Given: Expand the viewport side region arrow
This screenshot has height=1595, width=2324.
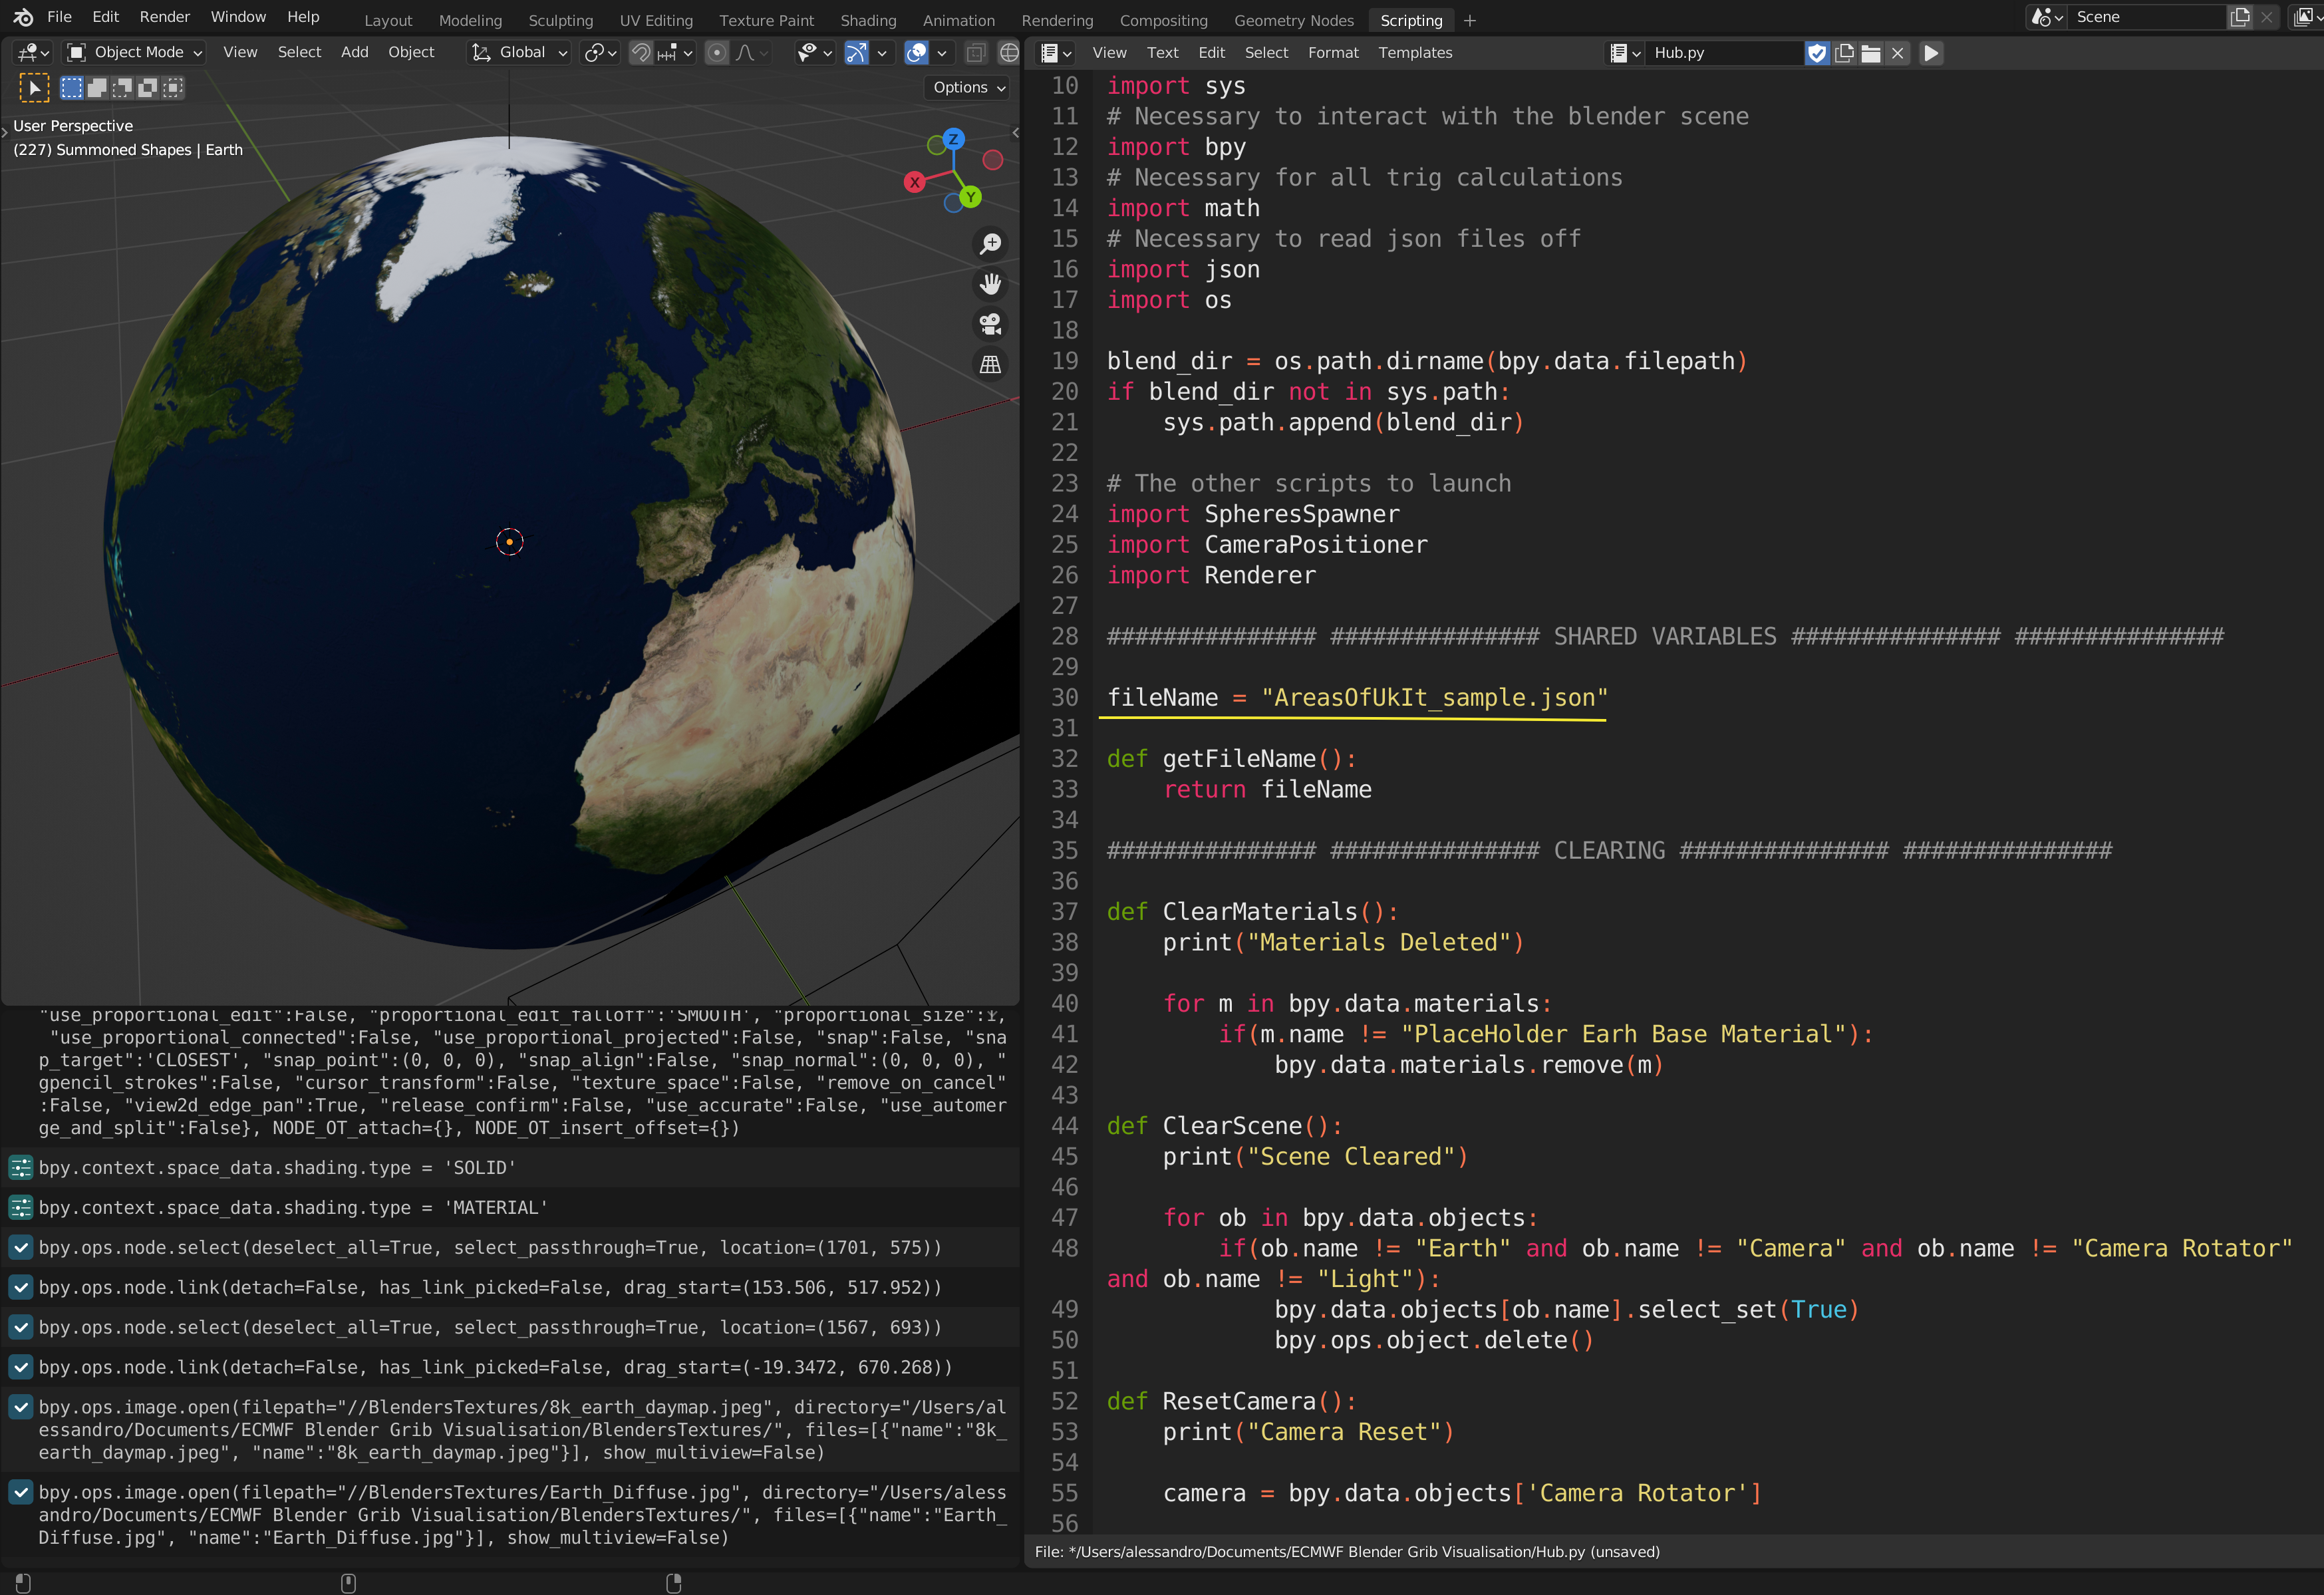Looking at the screenshot, I should coord(1015,132).
